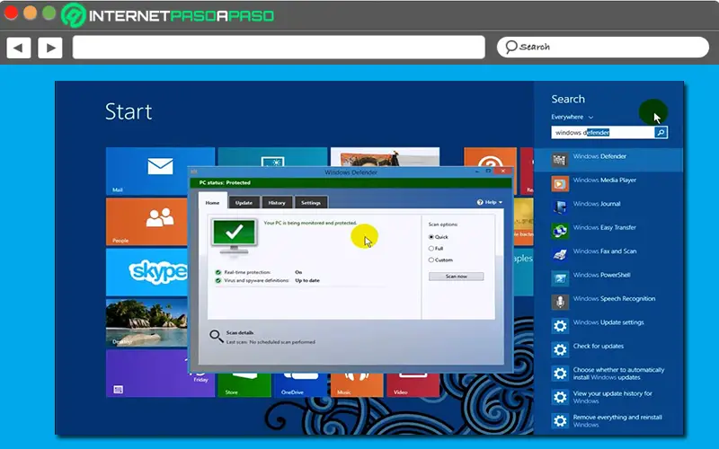719x449 pixels.
Task: Switch to the Home tab in Defender
Action: [x=212, y=203]
